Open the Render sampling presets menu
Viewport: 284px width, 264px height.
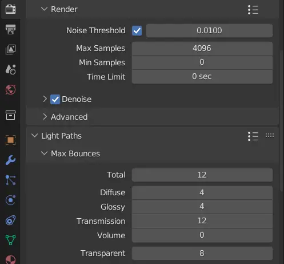253,10
